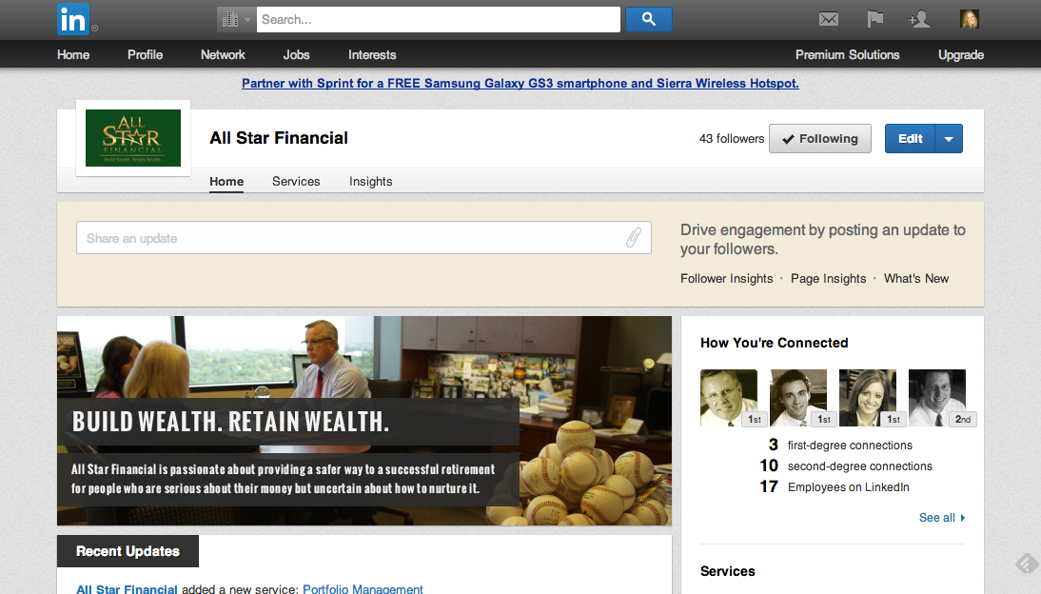Open Page Insights link
This screenshot has height=594, width=1041.
click(828, 278)
